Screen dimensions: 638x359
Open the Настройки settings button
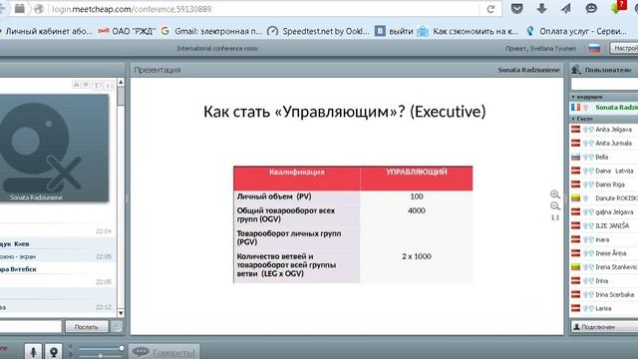coord(624,49)
